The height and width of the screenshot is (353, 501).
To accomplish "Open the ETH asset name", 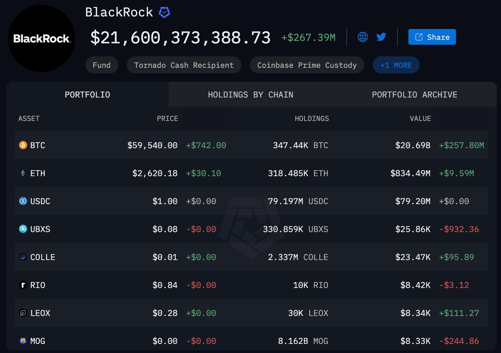I will pyautogui.click(x=38, y=173).
